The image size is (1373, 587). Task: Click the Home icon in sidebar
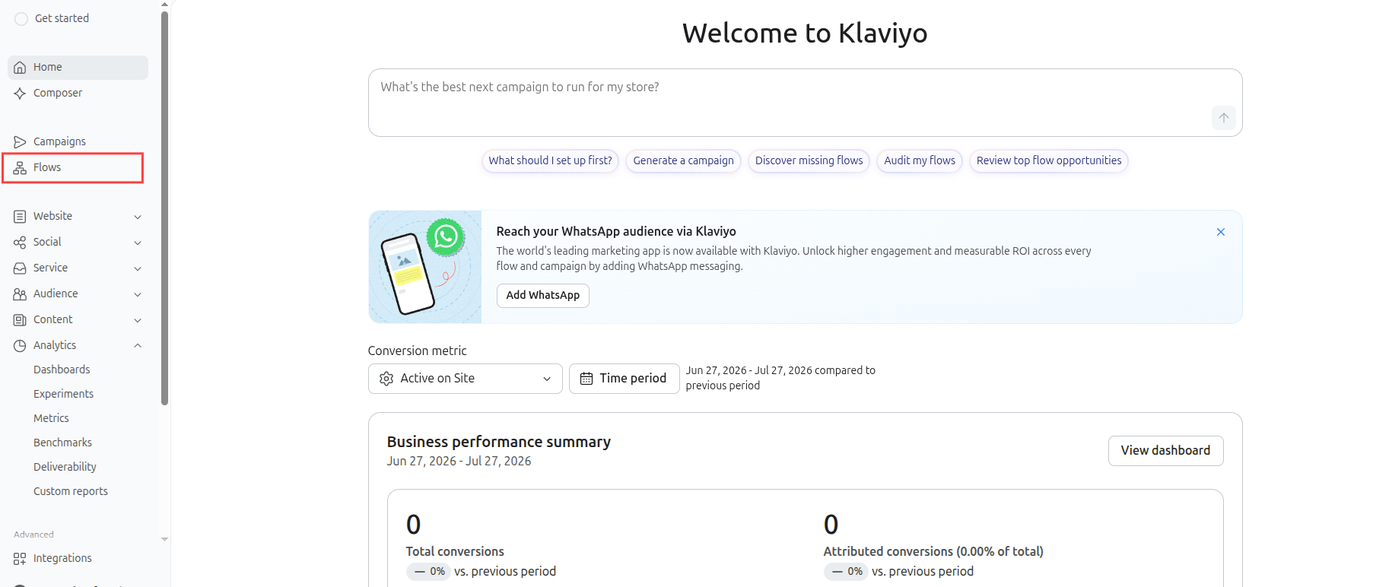[x=20, y=68]
